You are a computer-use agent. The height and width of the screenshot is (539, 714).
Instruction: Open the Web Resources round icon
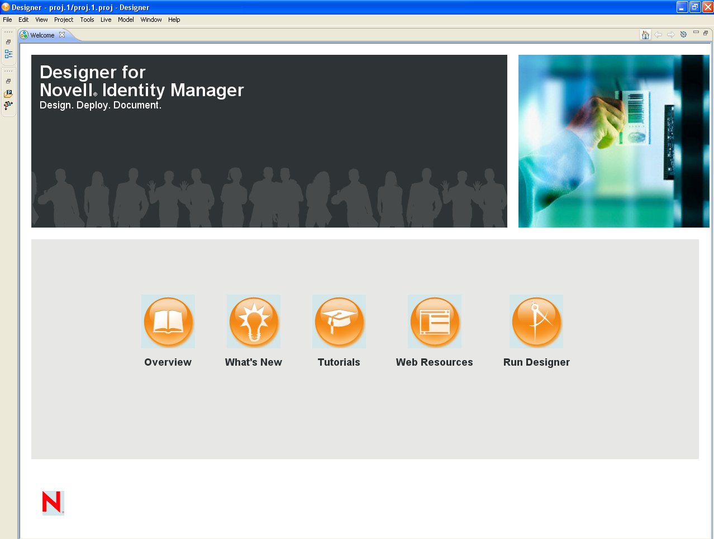click(x=435, y=322)
